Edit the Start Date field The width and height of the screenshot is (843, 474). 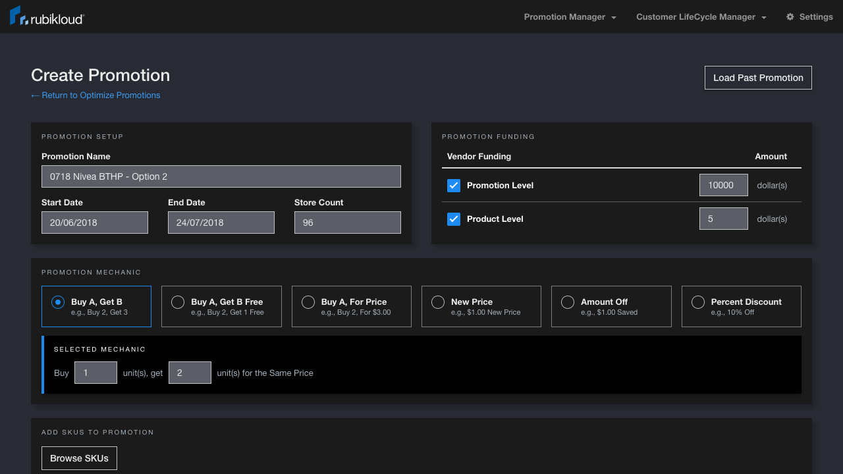[x=94, y=223]
